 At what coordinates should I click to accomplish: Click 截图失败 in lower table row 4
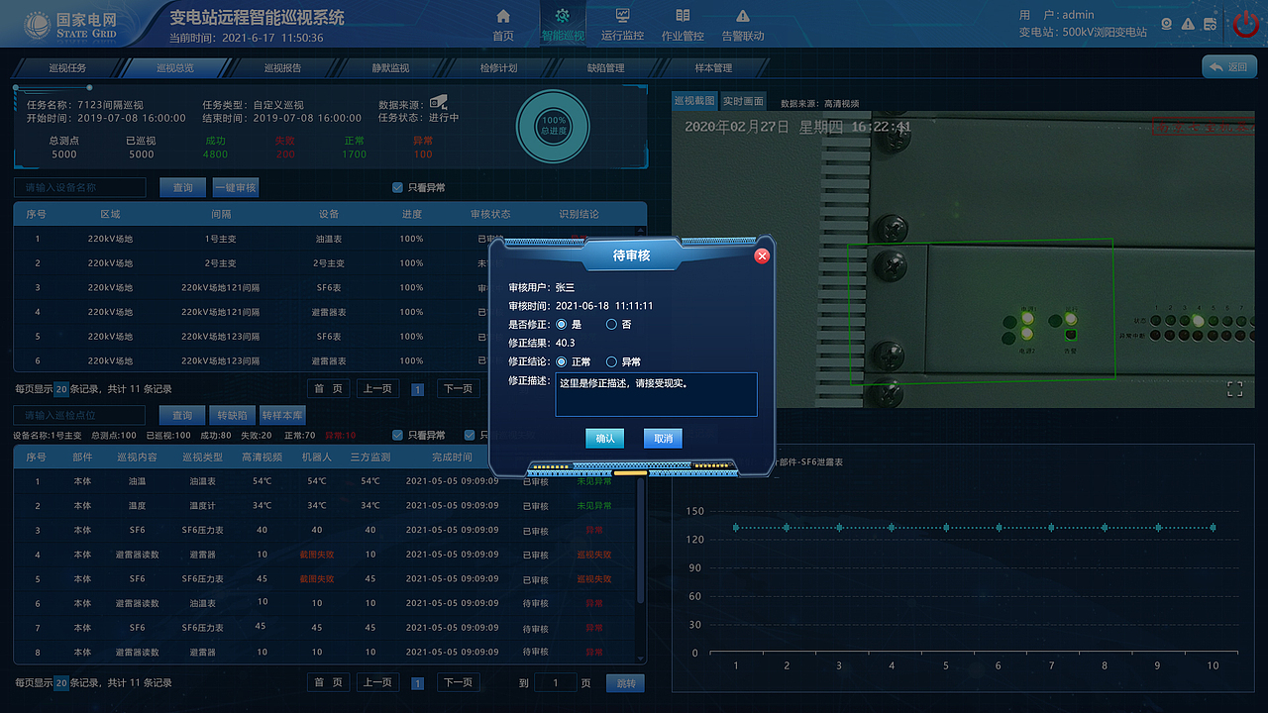[317, 555]
